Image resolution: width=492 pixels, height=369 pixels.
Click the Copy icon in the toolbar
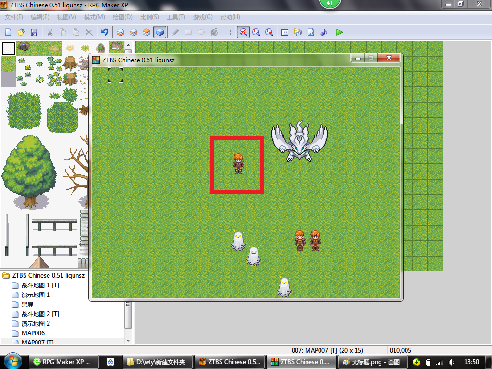[x=63, y=32]
